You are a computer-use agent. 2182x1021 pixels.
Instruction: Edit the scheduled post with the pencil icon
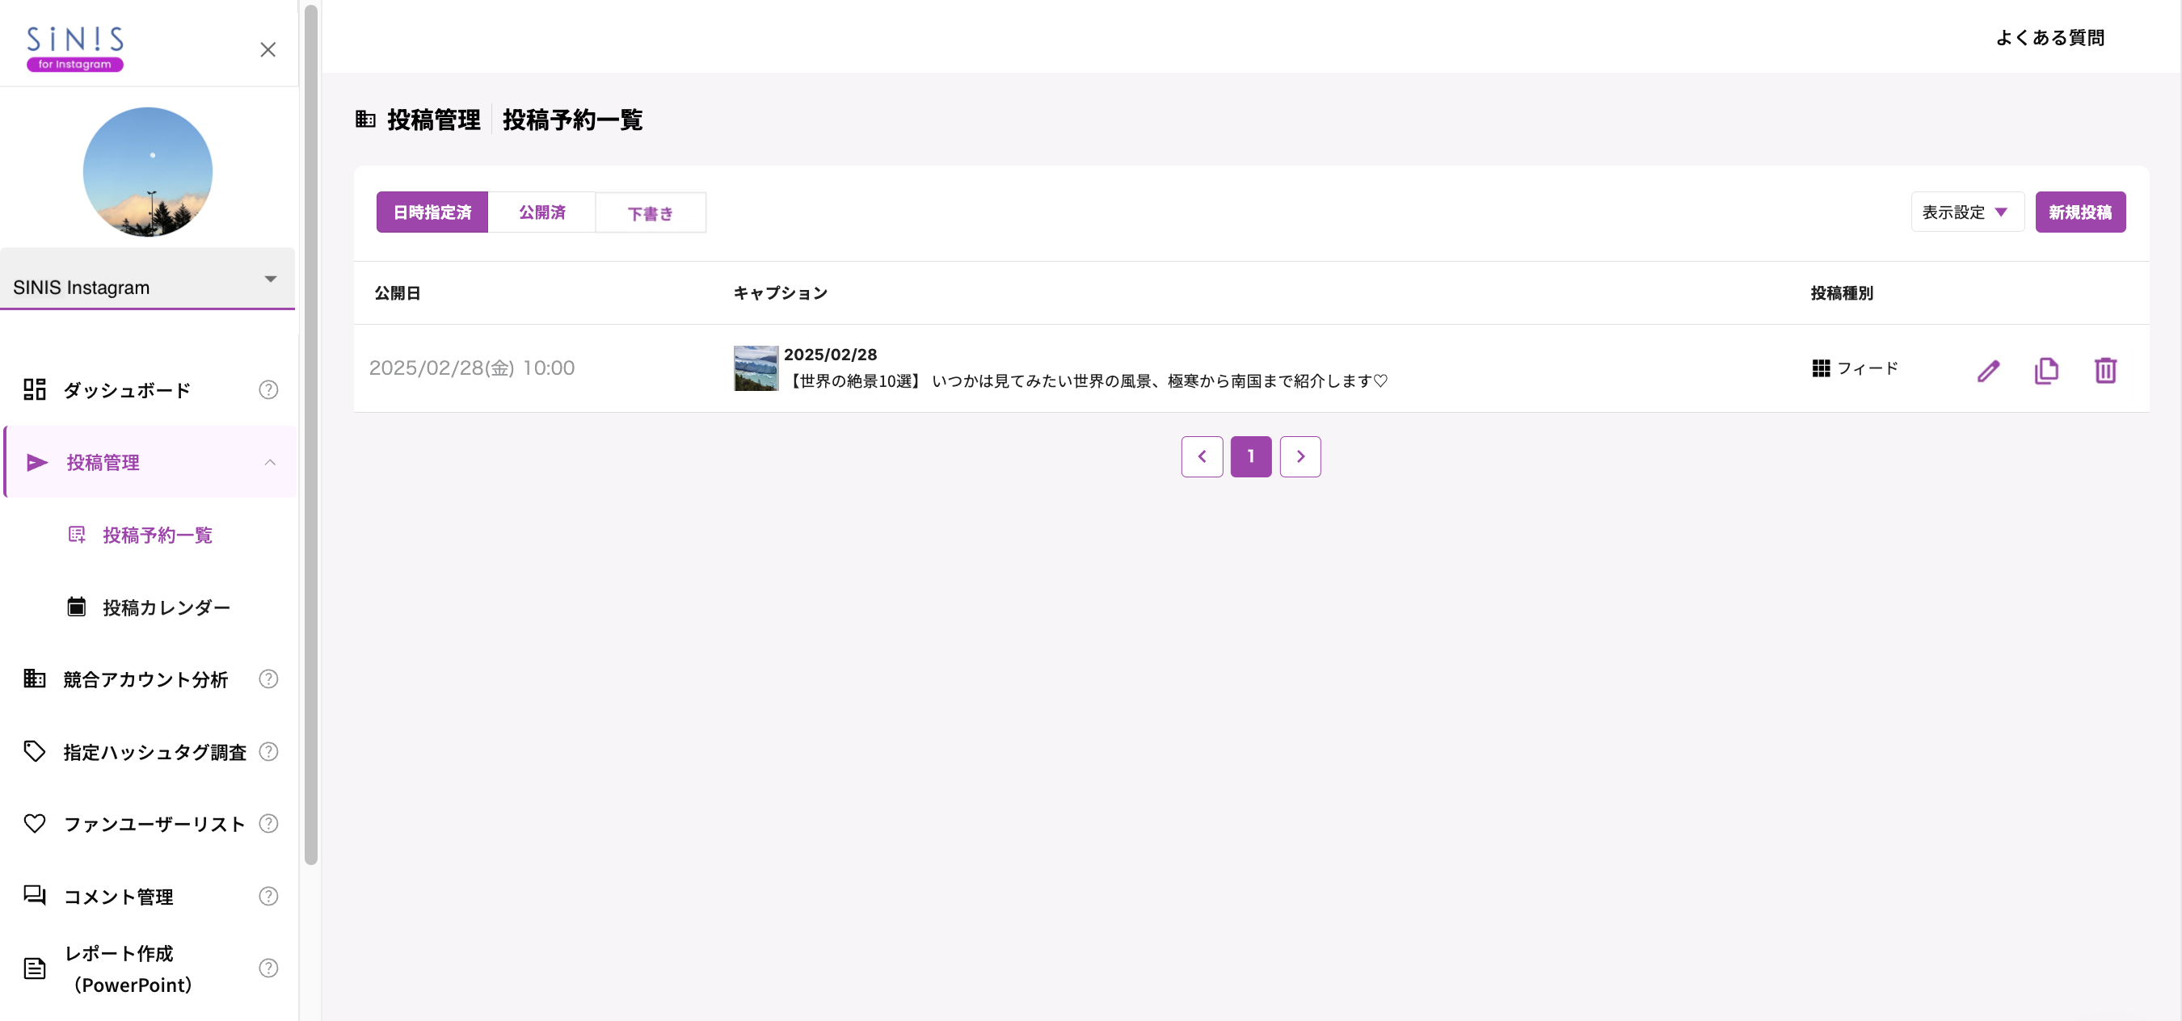[1989, 370]
